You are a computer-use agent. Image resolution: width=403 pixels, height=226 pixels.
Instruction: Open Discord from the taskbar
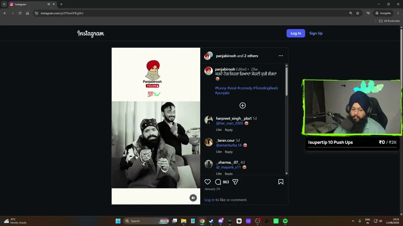(x=221, y=221)
